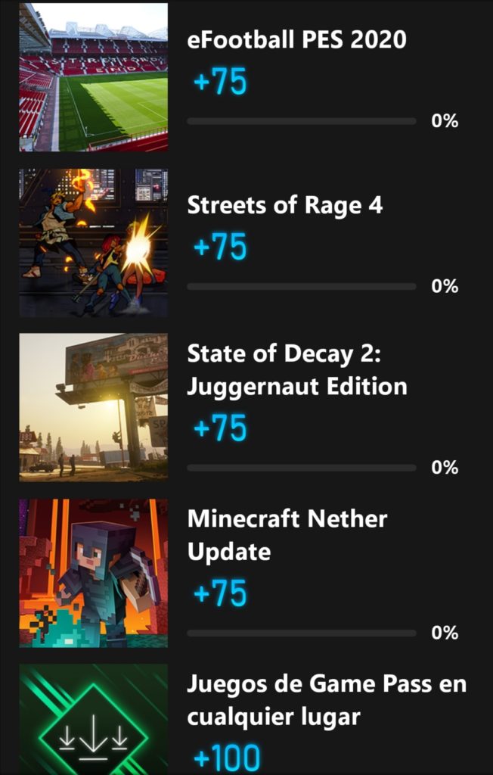Open Juegos de Game Pass en cualquier lugar

[327, 700]
